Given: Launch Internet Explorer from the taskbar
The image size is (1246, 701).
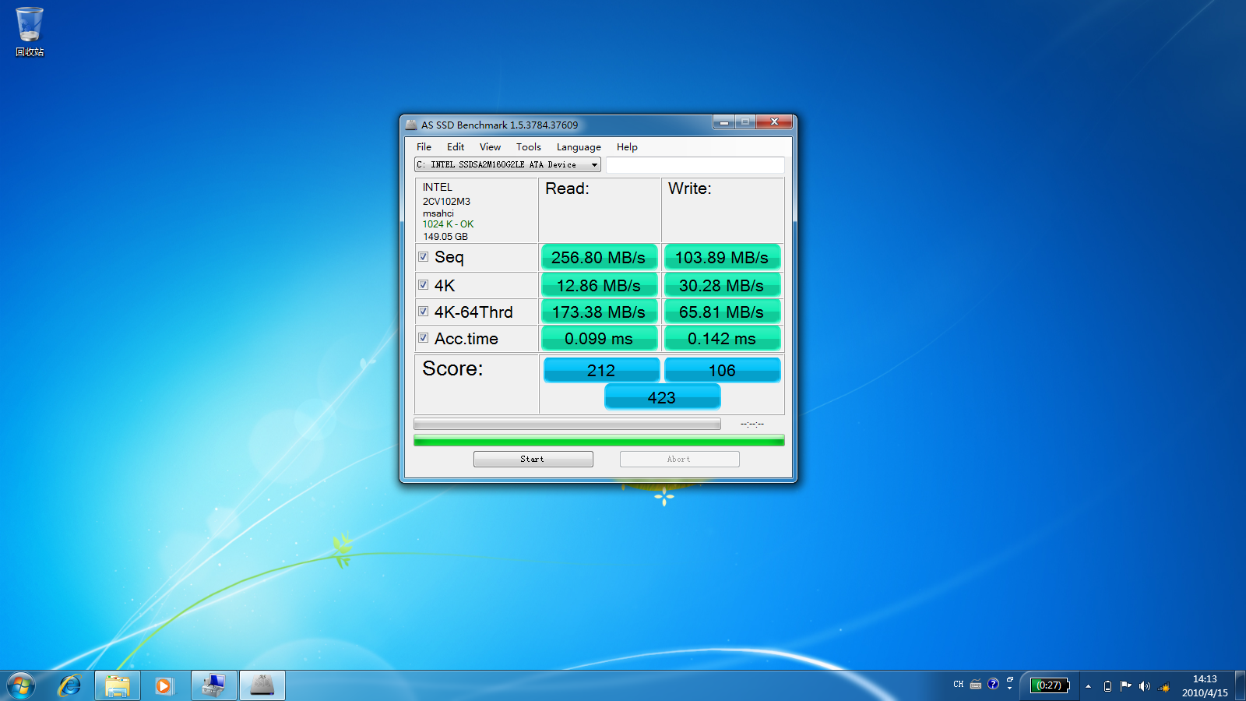Looking at the screenshot, I should point(70,685).
